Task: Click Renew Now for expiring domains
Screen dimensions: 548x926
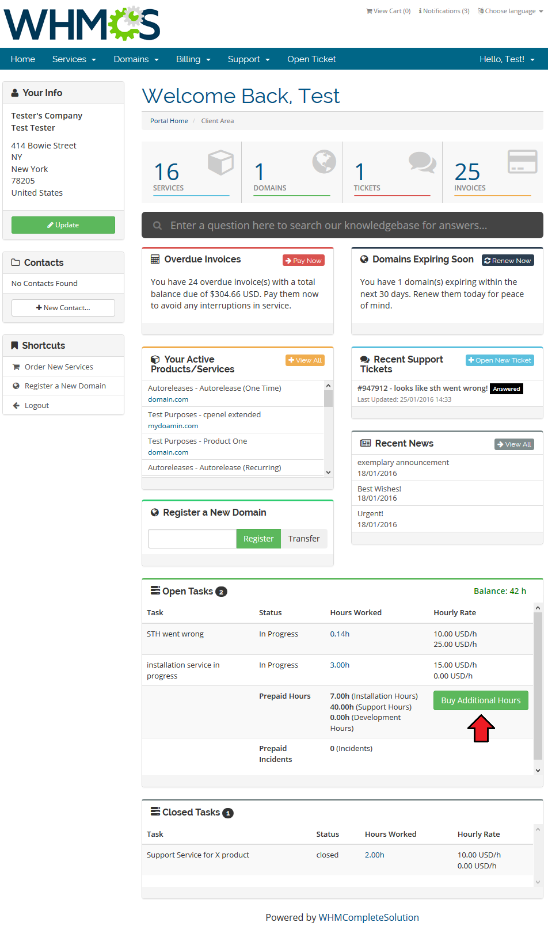Action: (508, 261)
